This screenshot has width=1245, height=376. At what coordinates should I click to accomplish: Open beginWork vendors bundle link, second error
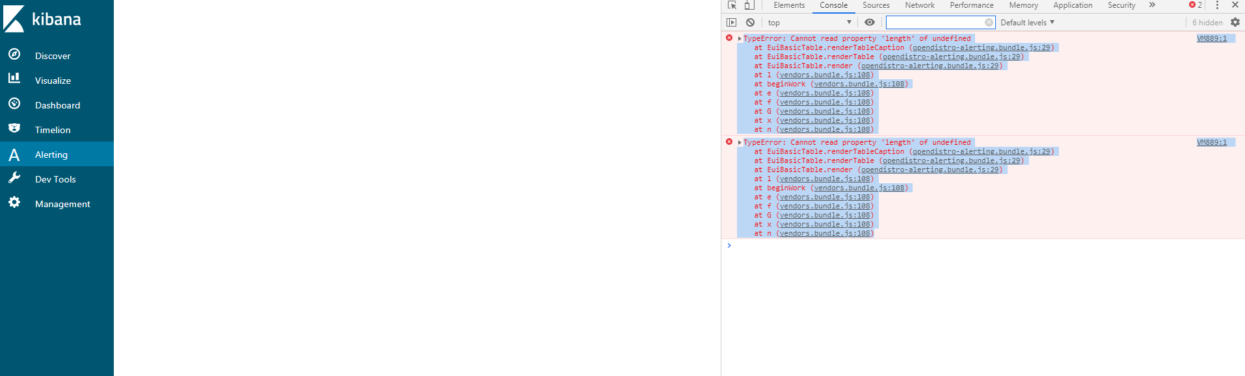coord(859,188)
